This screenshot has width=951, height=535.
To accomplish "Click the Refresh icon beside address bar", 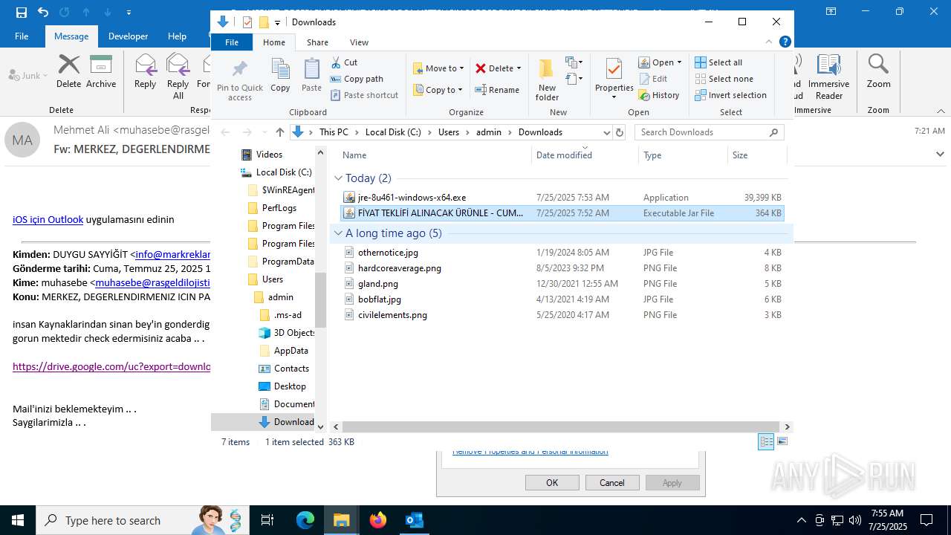I will point(620,132).
